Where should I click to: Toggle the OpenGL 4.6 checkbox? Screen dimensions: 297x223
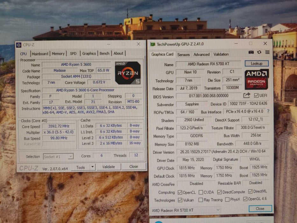pyautogui.click(x=245, y=199)
